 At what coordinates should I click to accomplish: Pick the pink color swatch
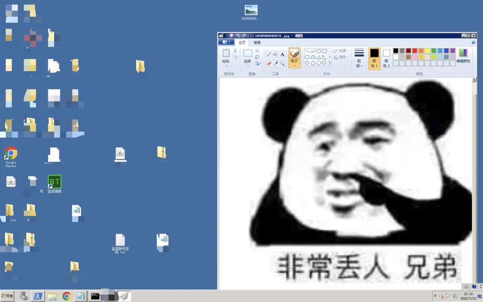pos(415,57)
